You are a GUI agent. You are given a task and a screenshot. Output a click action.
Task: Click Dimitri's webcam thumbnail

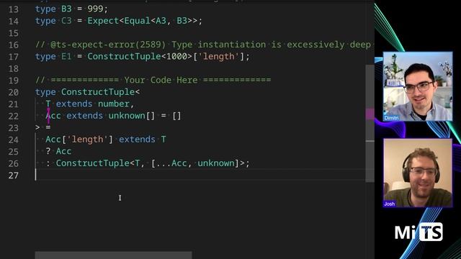[x=418, y=86]
